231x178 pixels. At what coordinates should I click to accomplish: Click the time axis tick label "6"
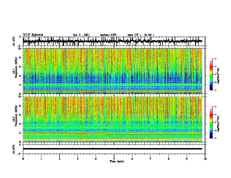pyautogui.click(x=132, y=159)
